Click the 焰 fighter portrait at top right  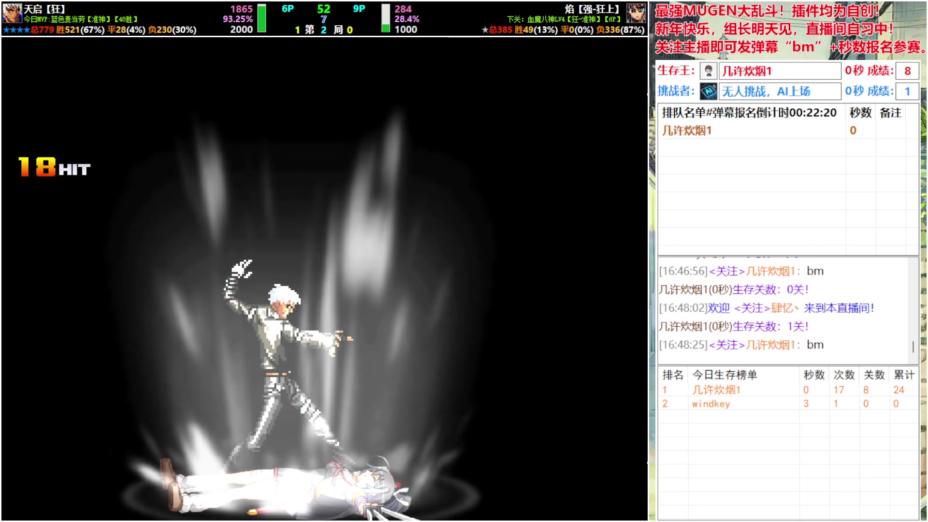click(x=636, y=13)
